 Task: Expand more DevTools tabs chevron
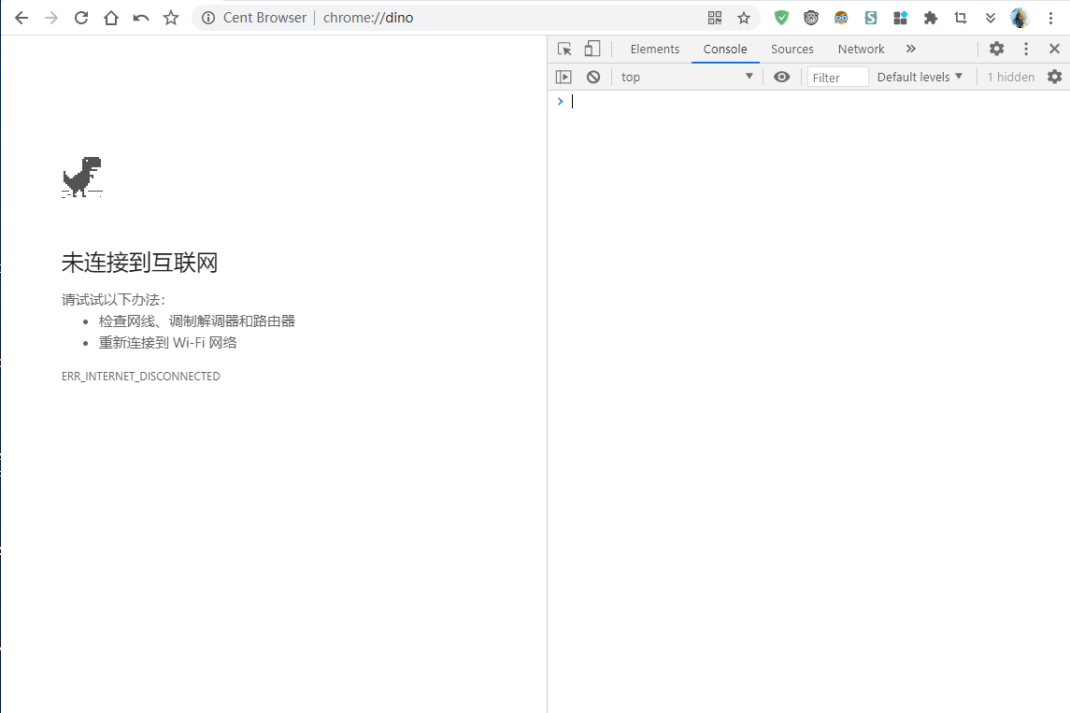coord(911,49)
